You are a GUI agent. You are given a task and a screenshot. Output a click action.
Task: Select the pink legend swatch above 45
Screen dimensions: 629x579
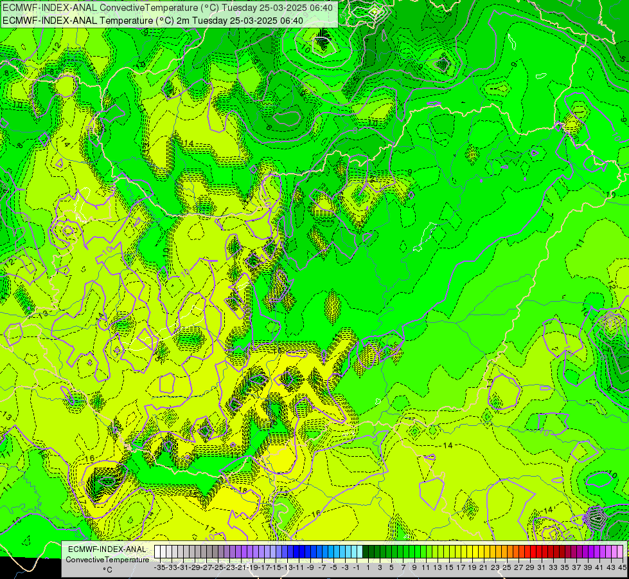point(620,551)
